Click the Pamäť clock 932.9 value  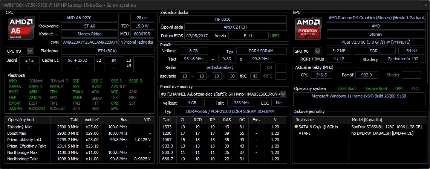tap(366, 75)
